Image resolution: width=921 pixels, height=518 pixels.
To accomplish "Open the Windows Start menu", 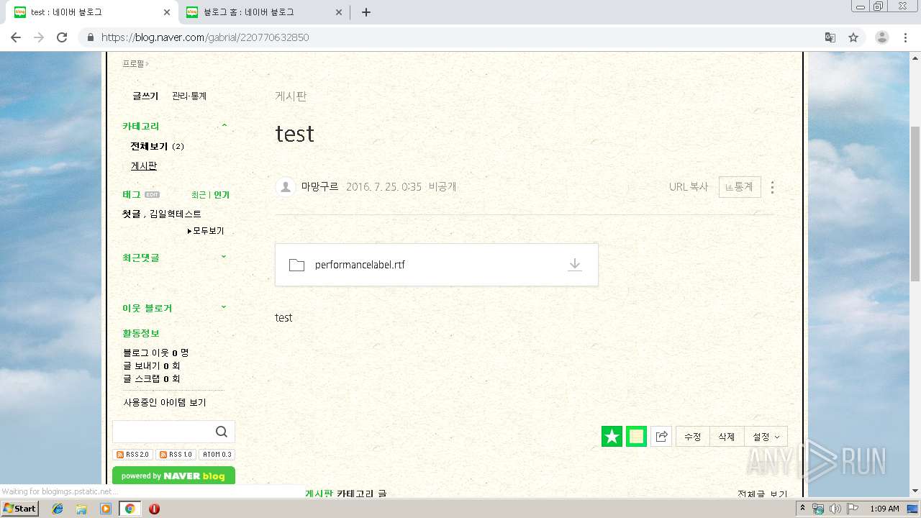I will [x=19, y=509].
